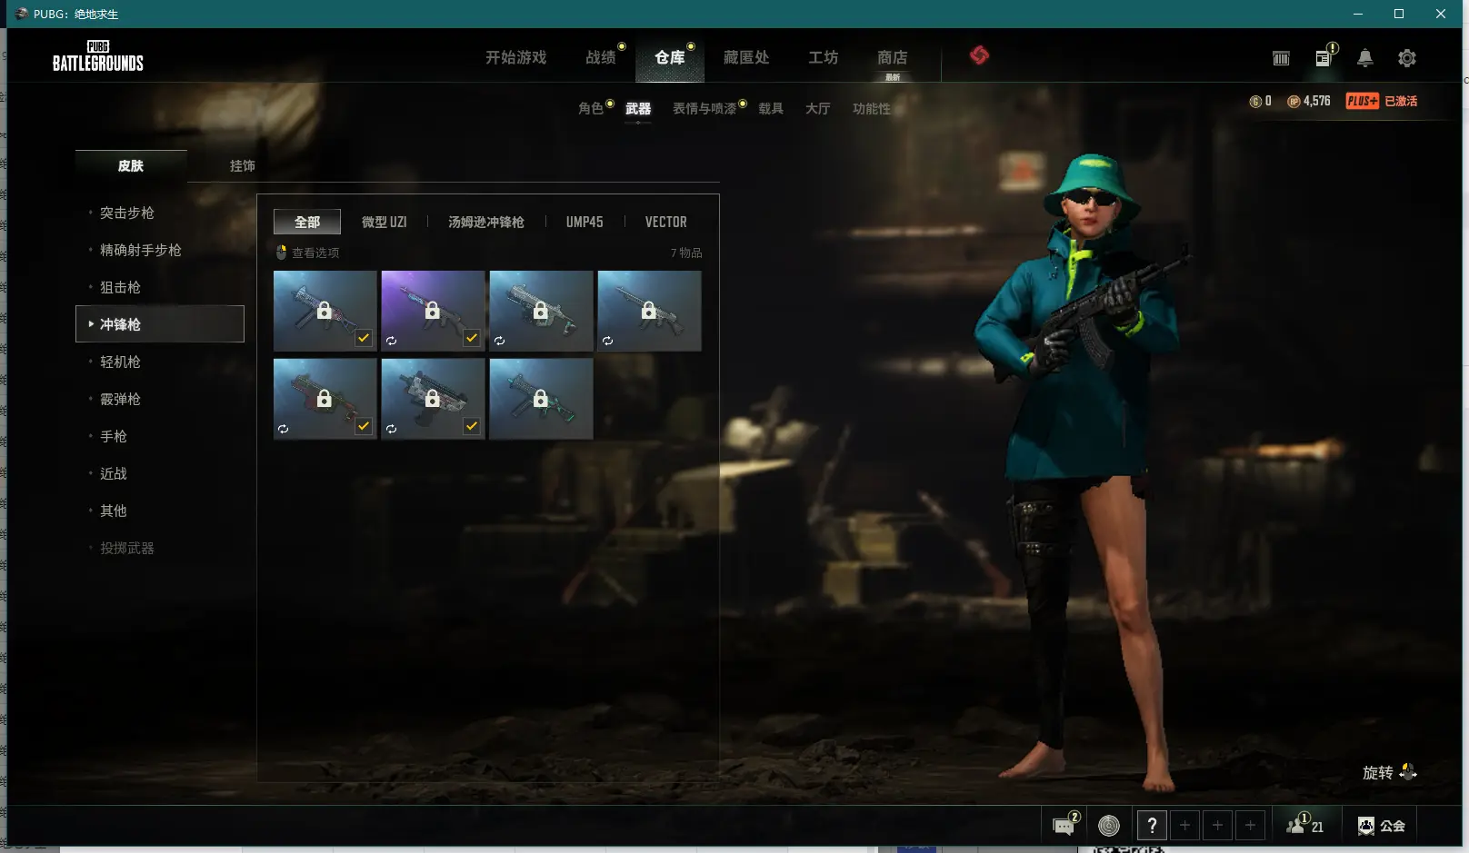Screen dimensions: 1469x853
Task: Select the 皮肤 tab
Action: pyautogui.click(x=131, y=165)
